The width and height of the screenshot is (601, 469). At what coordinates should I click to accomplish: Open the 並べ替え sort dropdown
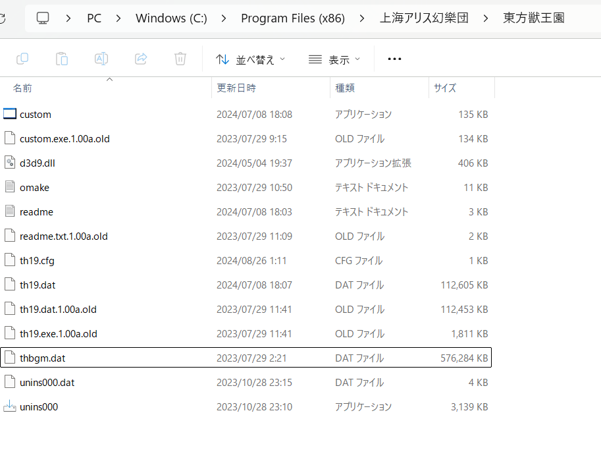pos(250,59)
